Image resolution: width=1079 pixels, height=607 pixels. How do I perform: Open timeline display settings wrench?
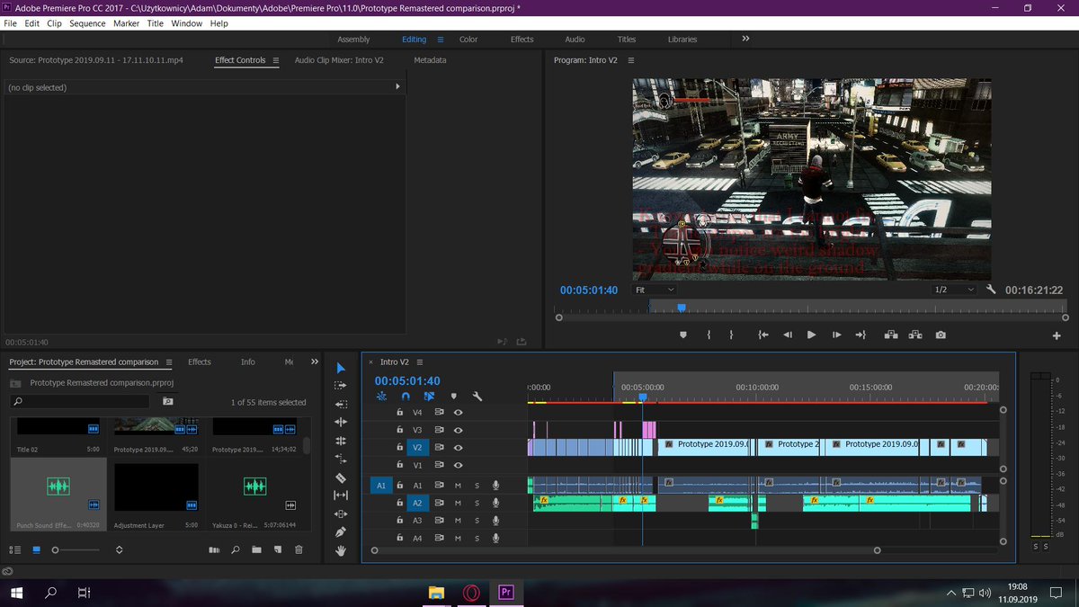tap(477, 396)
